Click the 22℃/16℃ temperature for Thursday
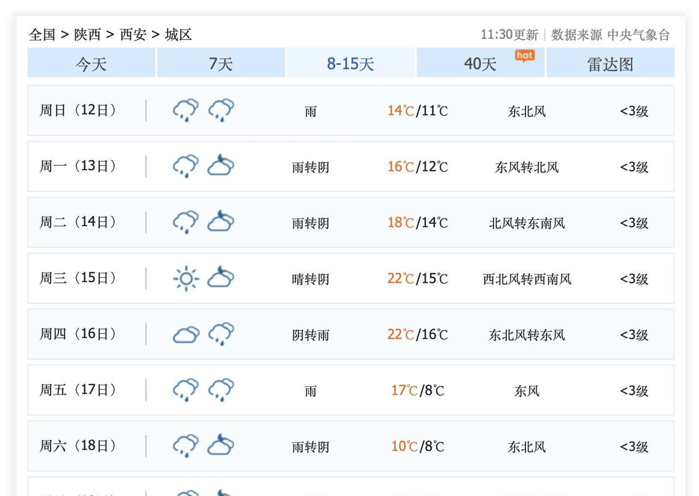The width and height of the screenshot is (699, 496). click(x=418, y=334)
